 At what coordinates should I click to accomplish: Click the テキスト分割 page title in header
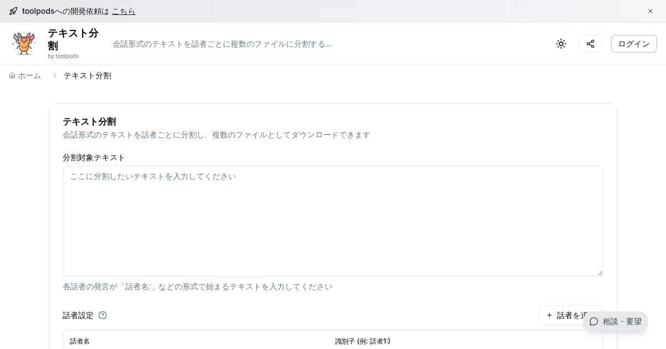(x=73, y=39)
